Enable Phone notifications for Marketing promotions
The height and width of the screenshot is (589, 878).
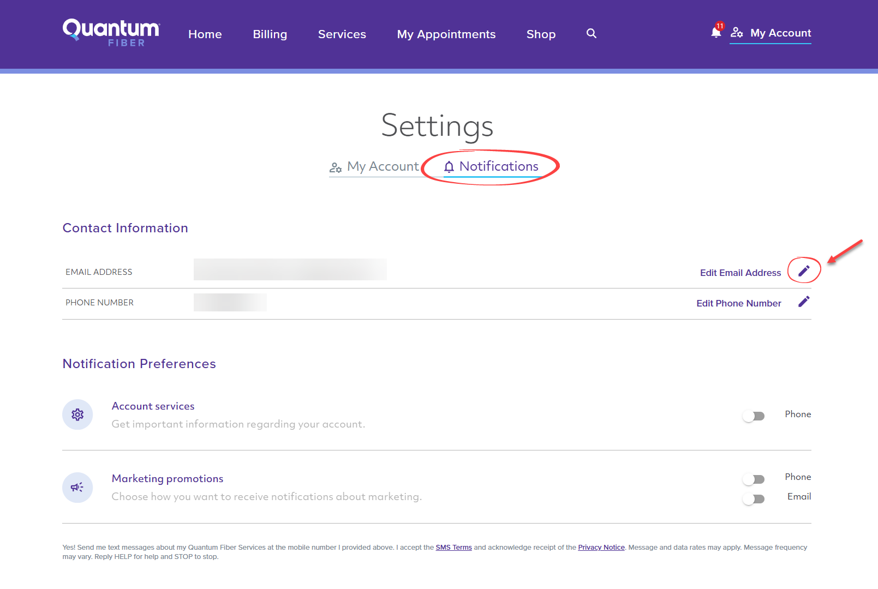[754, 478]
